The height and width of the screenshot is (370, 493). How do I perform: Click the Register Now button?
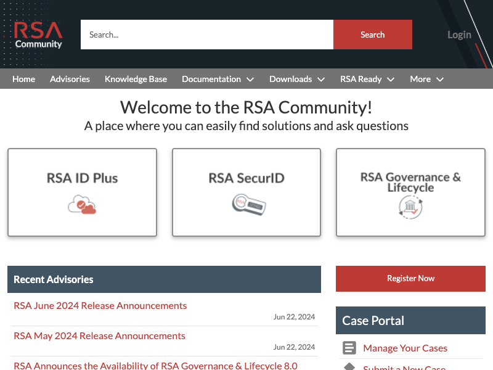pos(410,279)
